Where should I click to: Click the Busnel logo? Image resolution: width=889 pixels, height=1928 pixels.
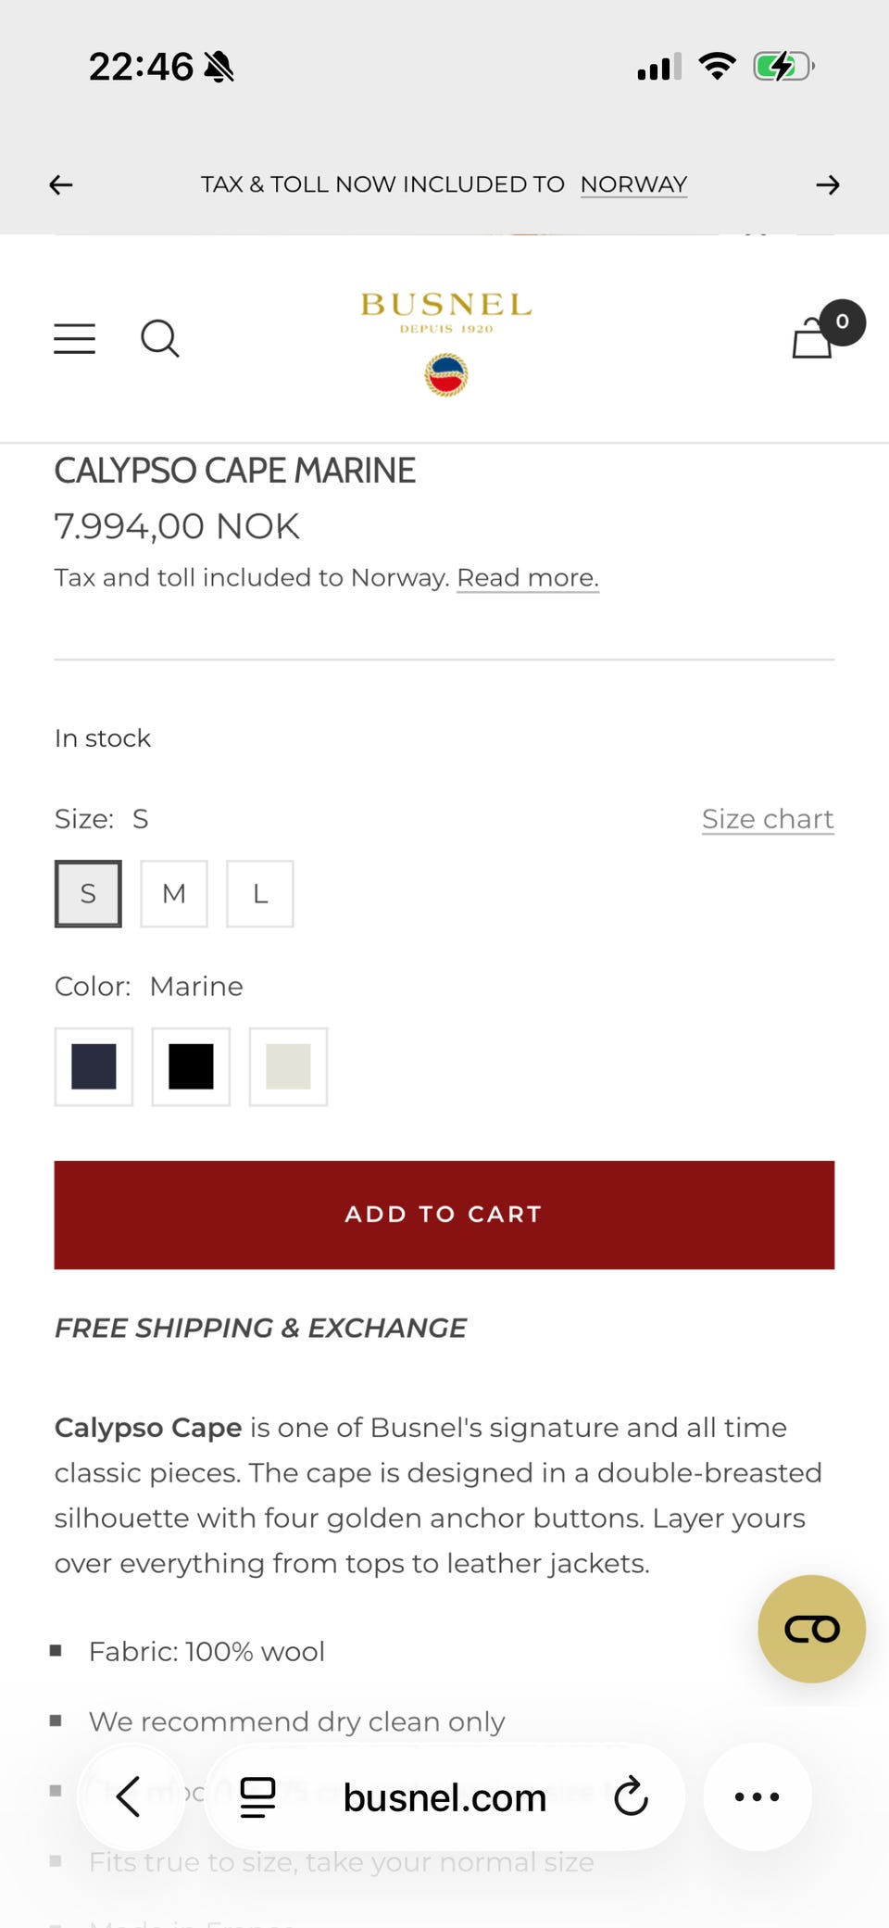[x=445, y=339]
